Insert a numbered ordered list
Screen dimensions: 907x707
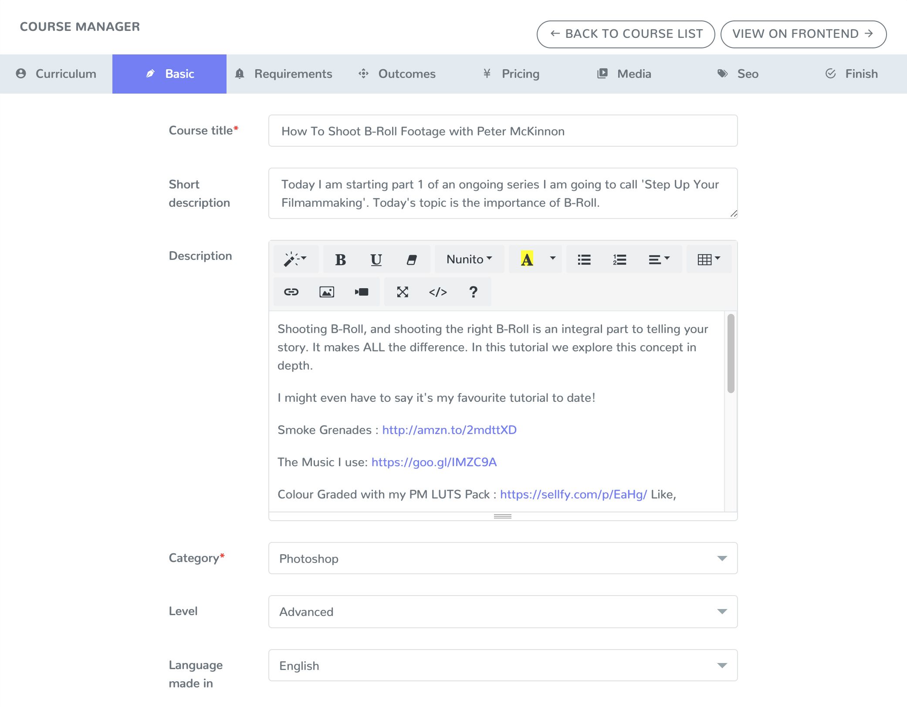pyautogui.click(x=619, y=259)
